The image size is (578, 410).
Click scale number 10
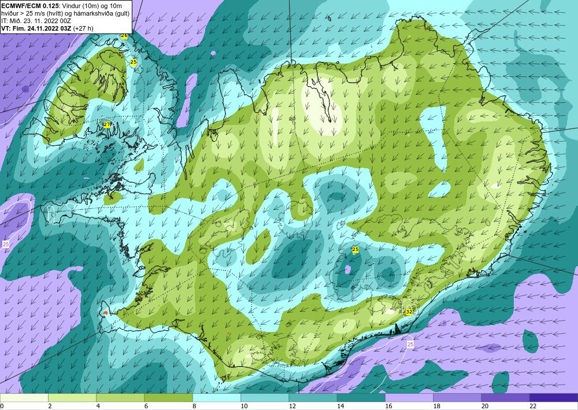tap(244, 406)
